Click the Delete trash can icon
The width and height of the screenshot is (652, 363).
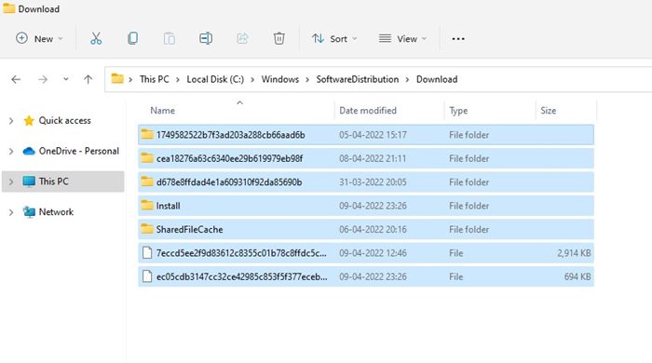(279, 38)
